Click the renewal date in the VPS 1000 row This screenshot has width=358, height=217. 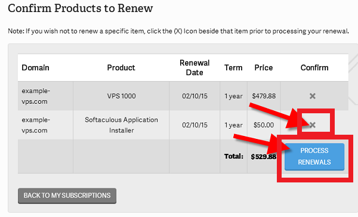195,96
